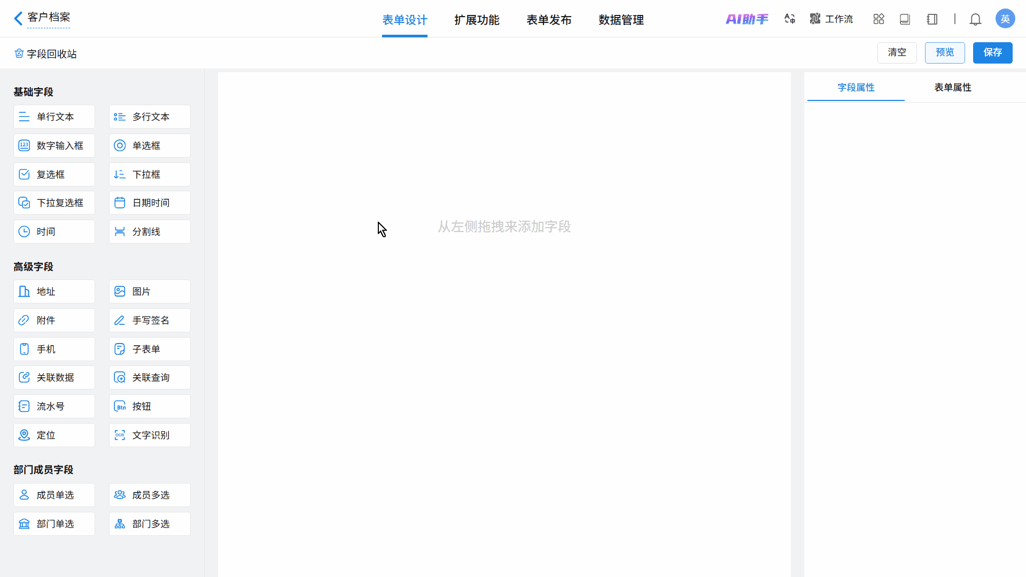The image size is (1026, 577).
Task: Switch to the 表单发布 tab
Action: click(549, 20)
